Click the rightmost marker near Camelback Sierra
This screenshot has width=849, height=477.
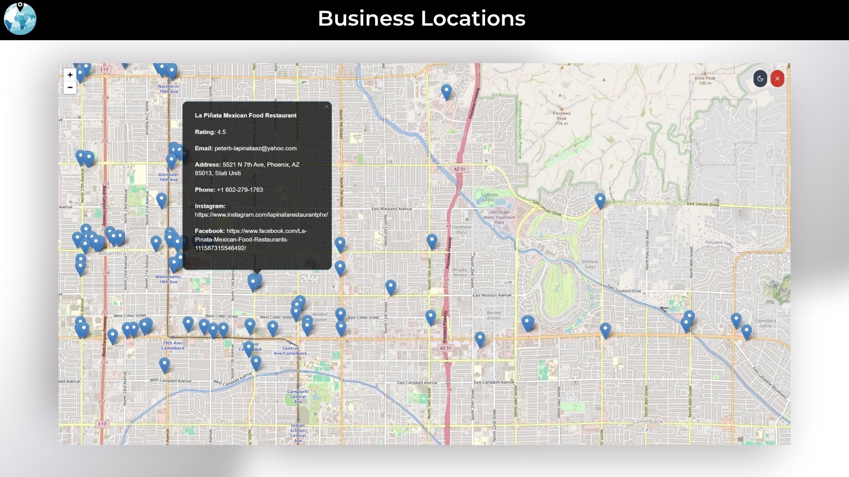pos(746,331)
